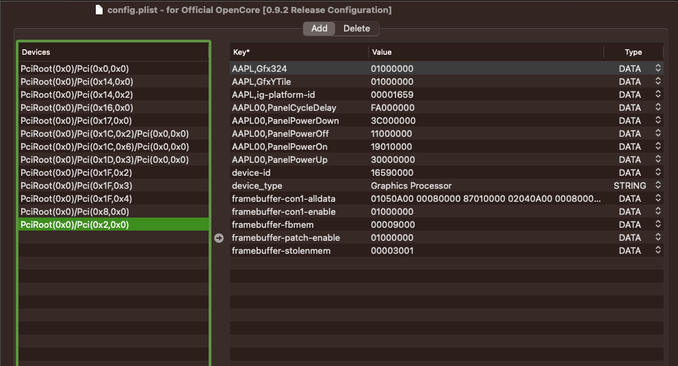Open type dropdown for AAPL00,PanelPowerDown row
Image resolution: width=678 pixels, height=366 pixels.
[x=657, y=120]
